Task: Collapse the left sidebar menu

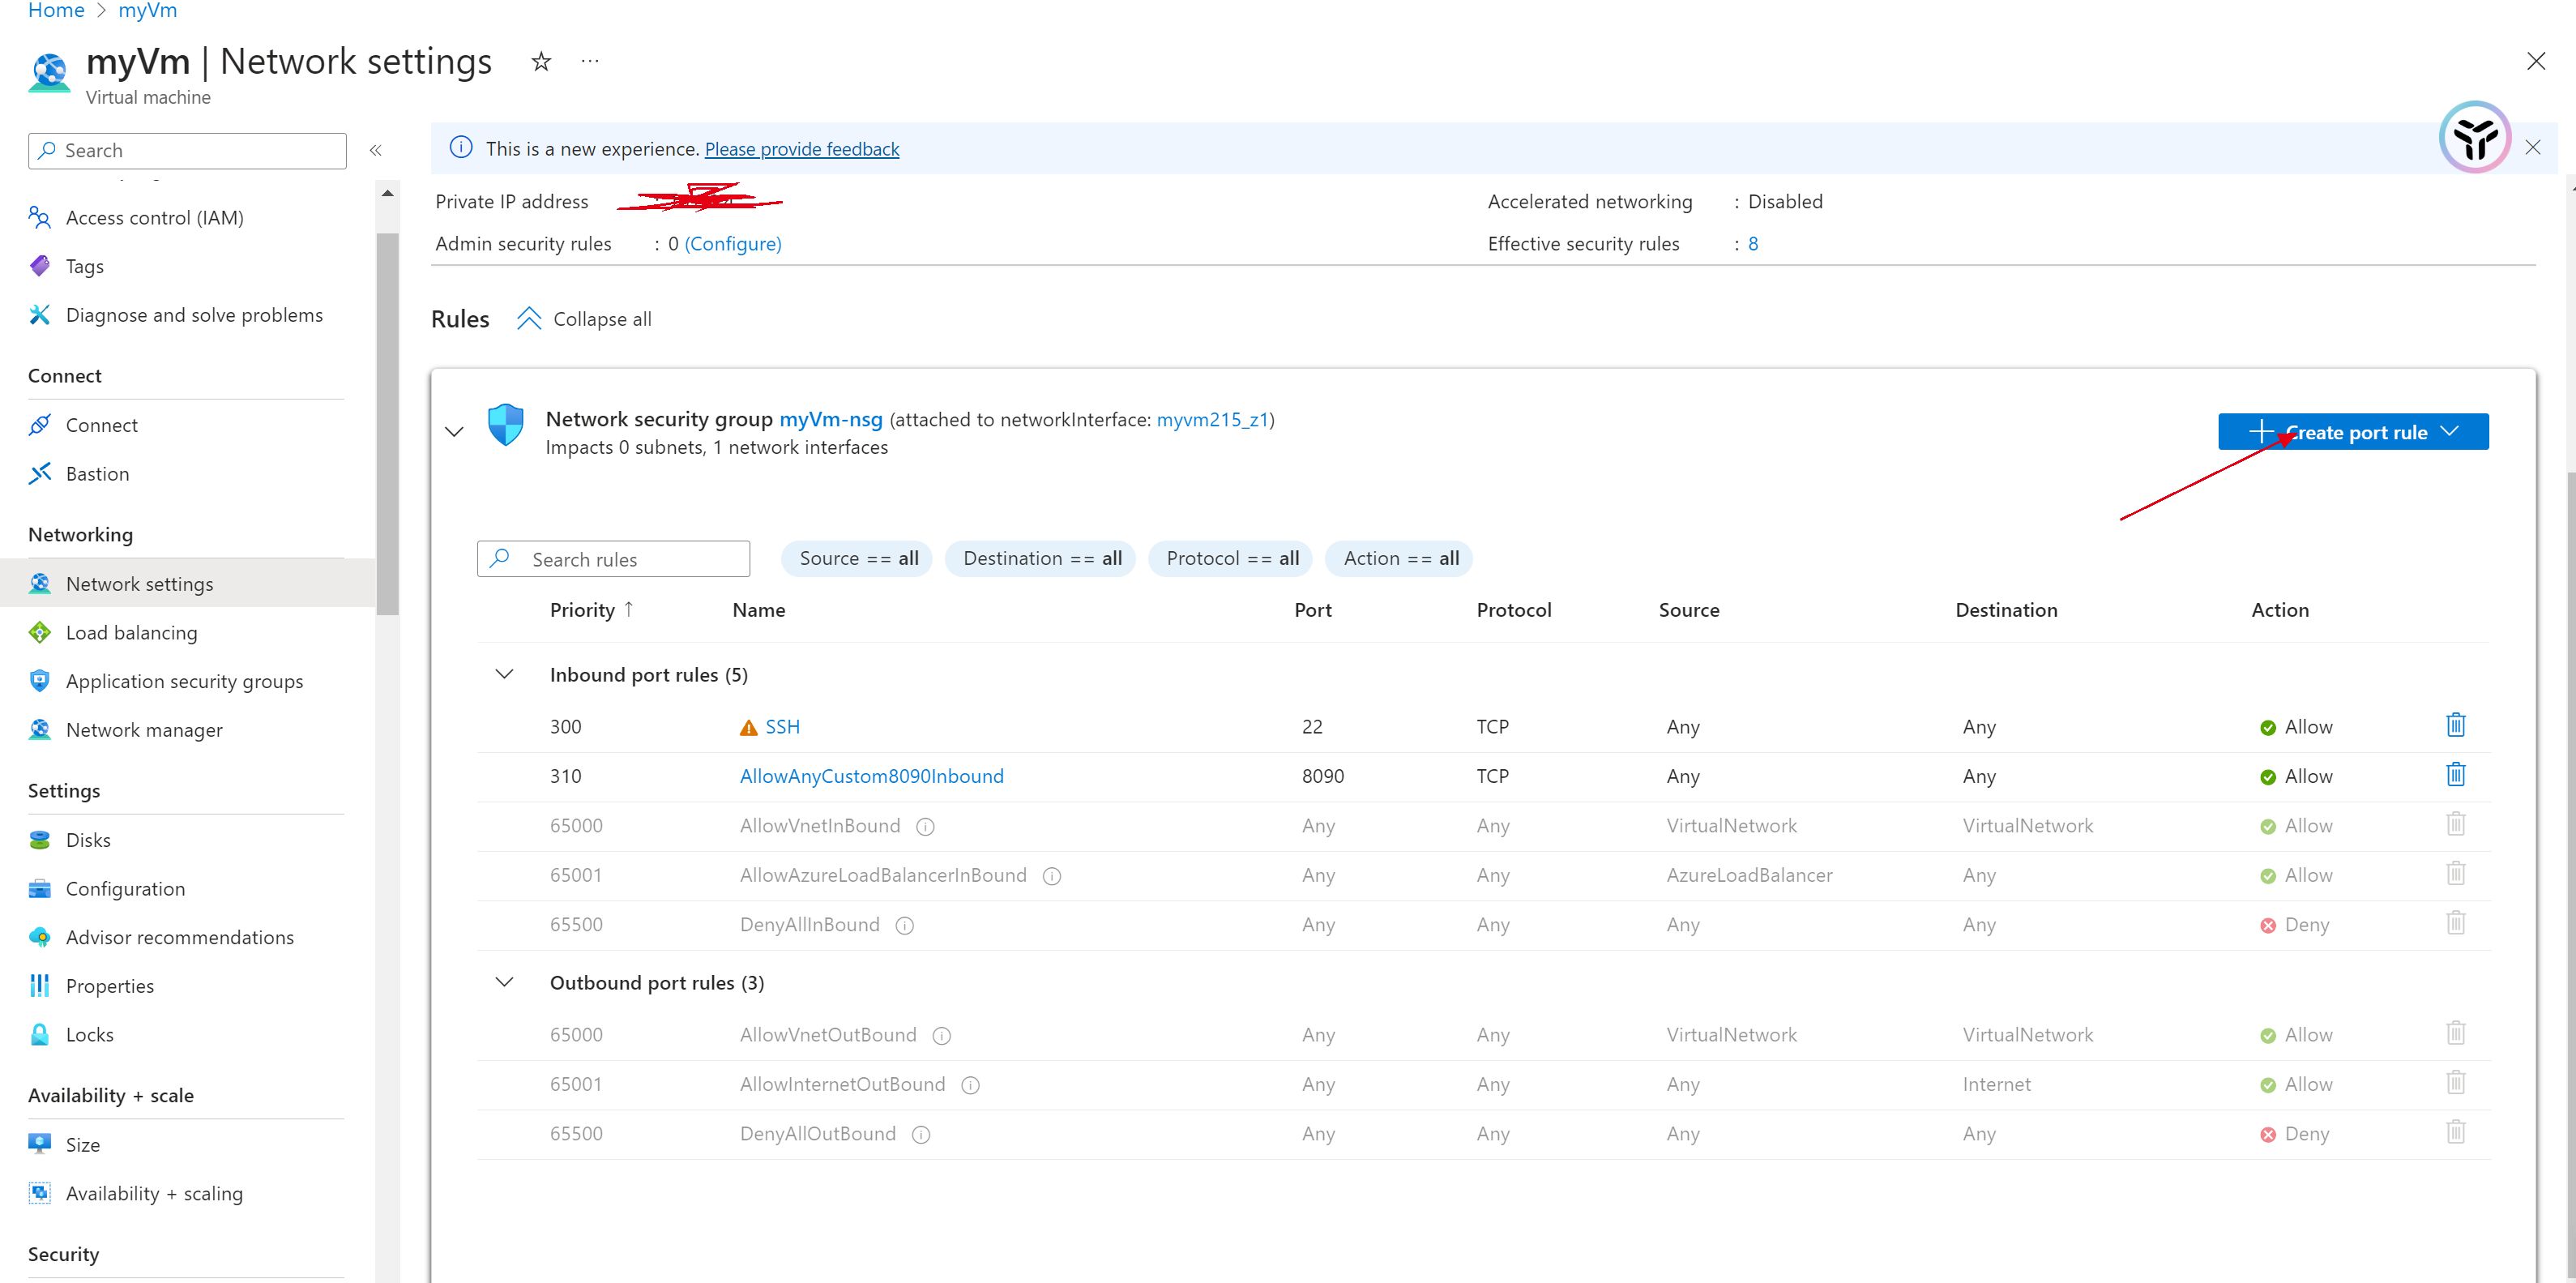Action: pos(376,151)
